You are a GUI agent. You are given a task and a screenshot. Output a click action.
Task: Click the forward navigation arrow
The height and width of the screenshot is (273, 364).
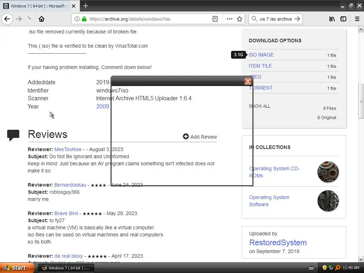[19, 19]
